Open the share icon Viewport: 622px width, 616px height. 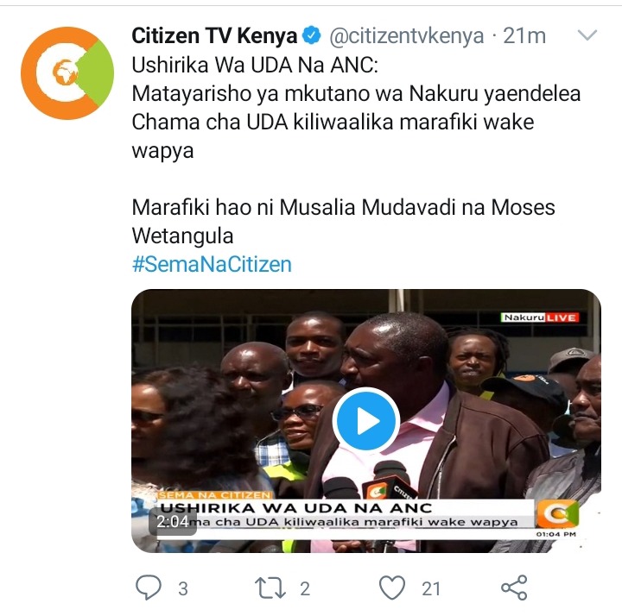coord(514,588)
